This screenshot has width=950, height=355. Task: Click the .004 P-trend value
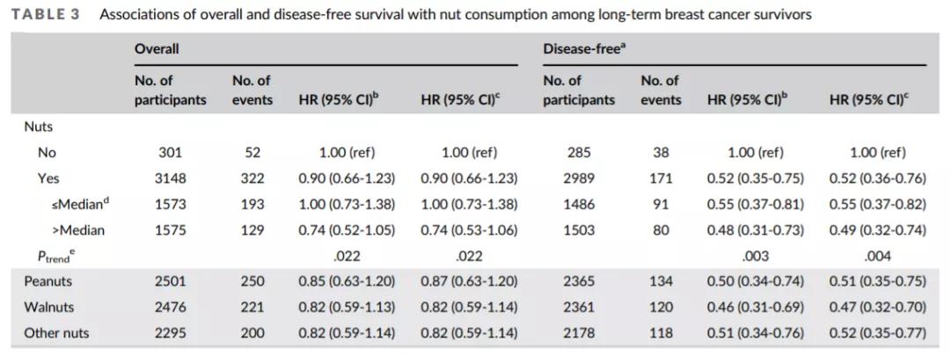pos(878,257)
